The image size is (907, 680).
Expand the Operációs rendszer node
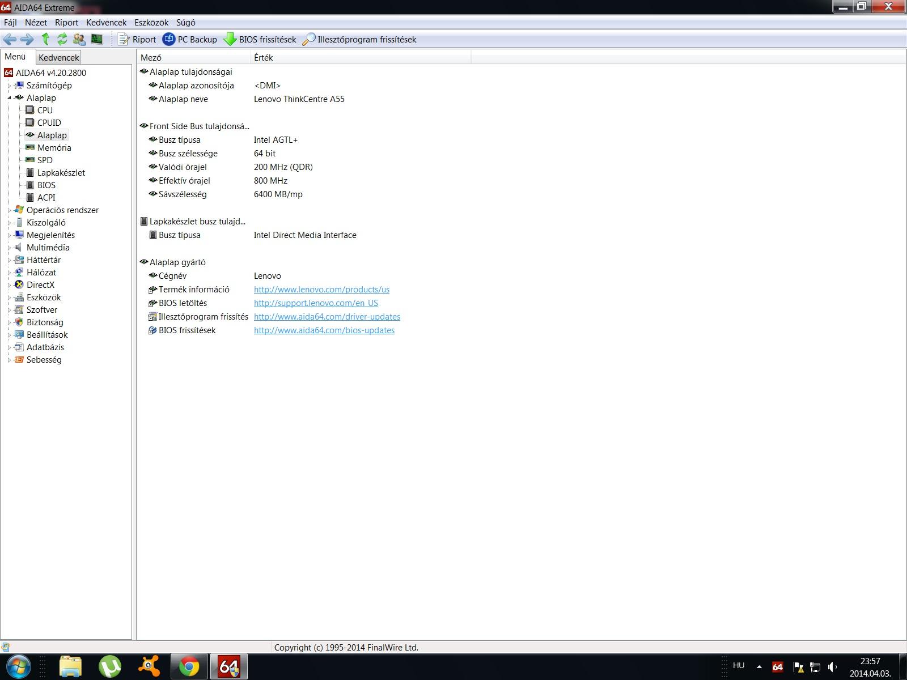[x=9, y=210]
